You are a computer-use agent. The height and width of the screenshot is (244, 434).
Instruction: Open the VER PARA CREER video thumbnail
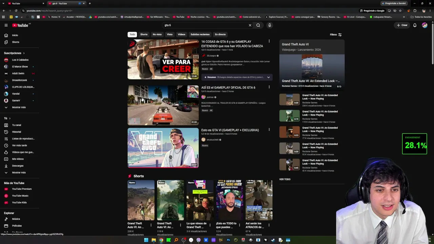click(x=163, y=59)
